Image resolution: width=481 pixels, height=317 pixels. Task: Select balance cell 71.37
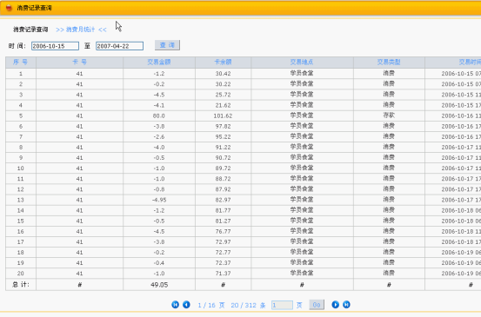click(x=223, y=274)
